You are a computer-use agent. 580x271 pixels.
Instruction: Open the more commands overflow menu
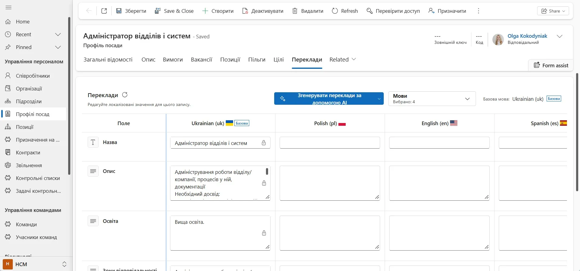[x=478, y=11]
